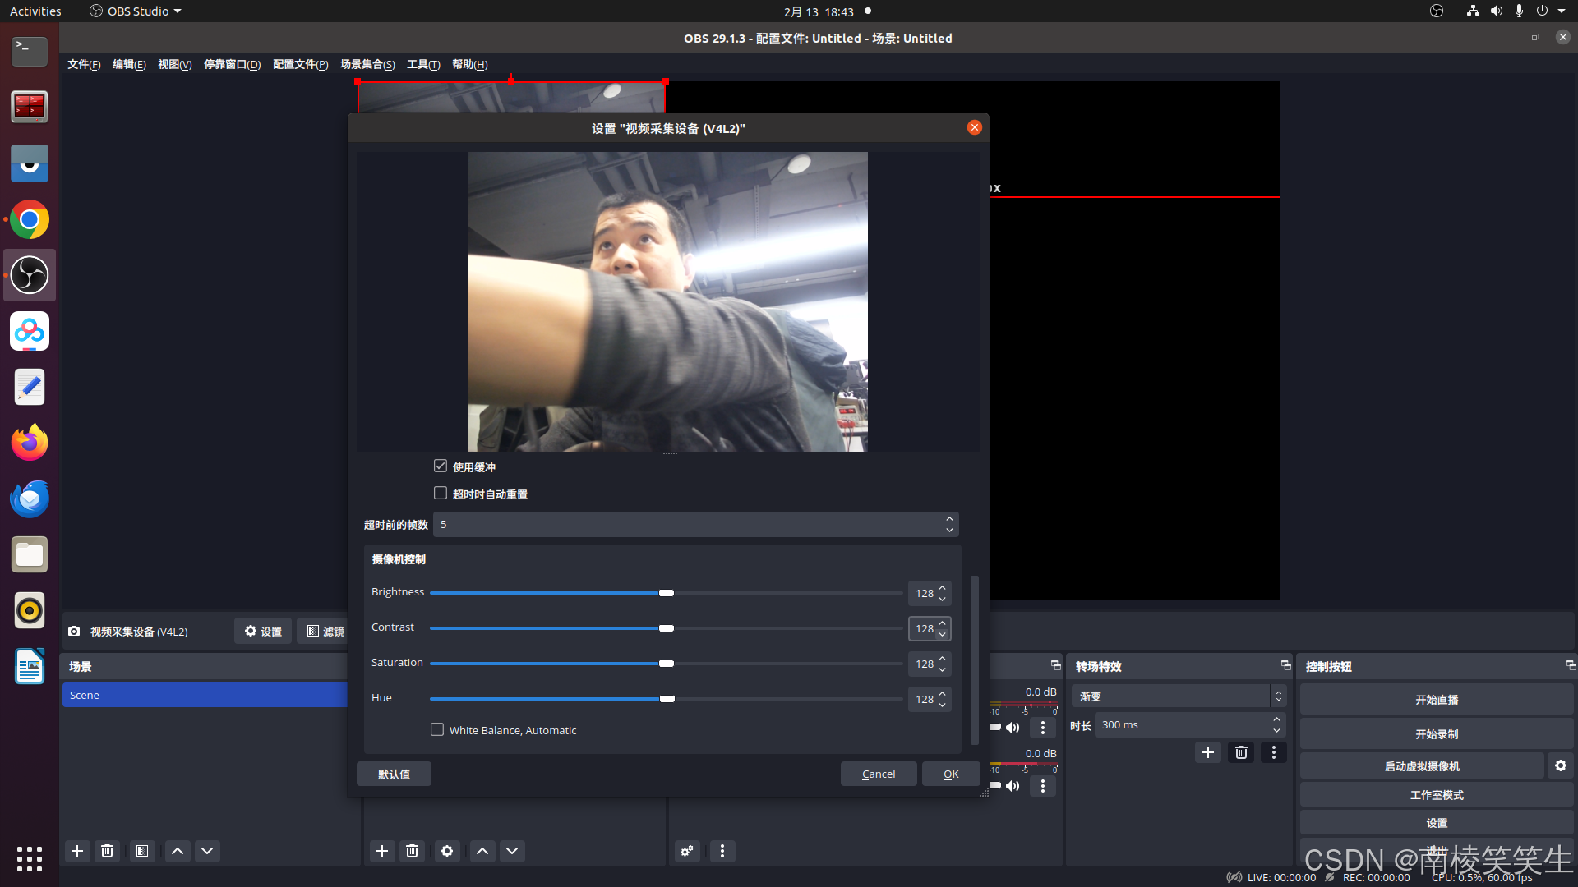Open the 文件(F) menu

[84, 64]
